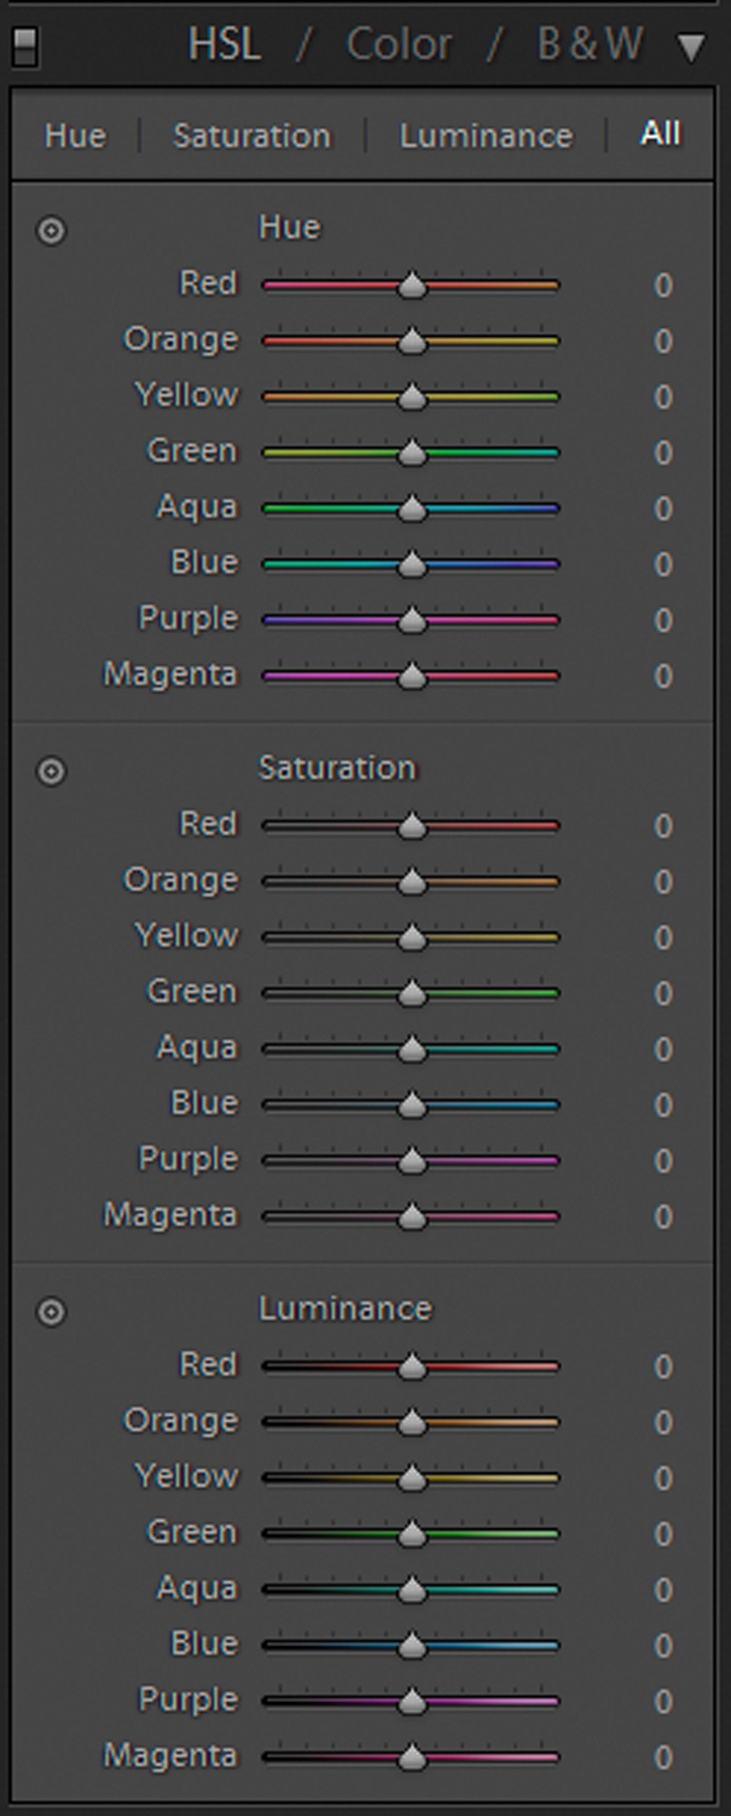
Task: Click the Hue Aqua value field
Action: [663, 509]
